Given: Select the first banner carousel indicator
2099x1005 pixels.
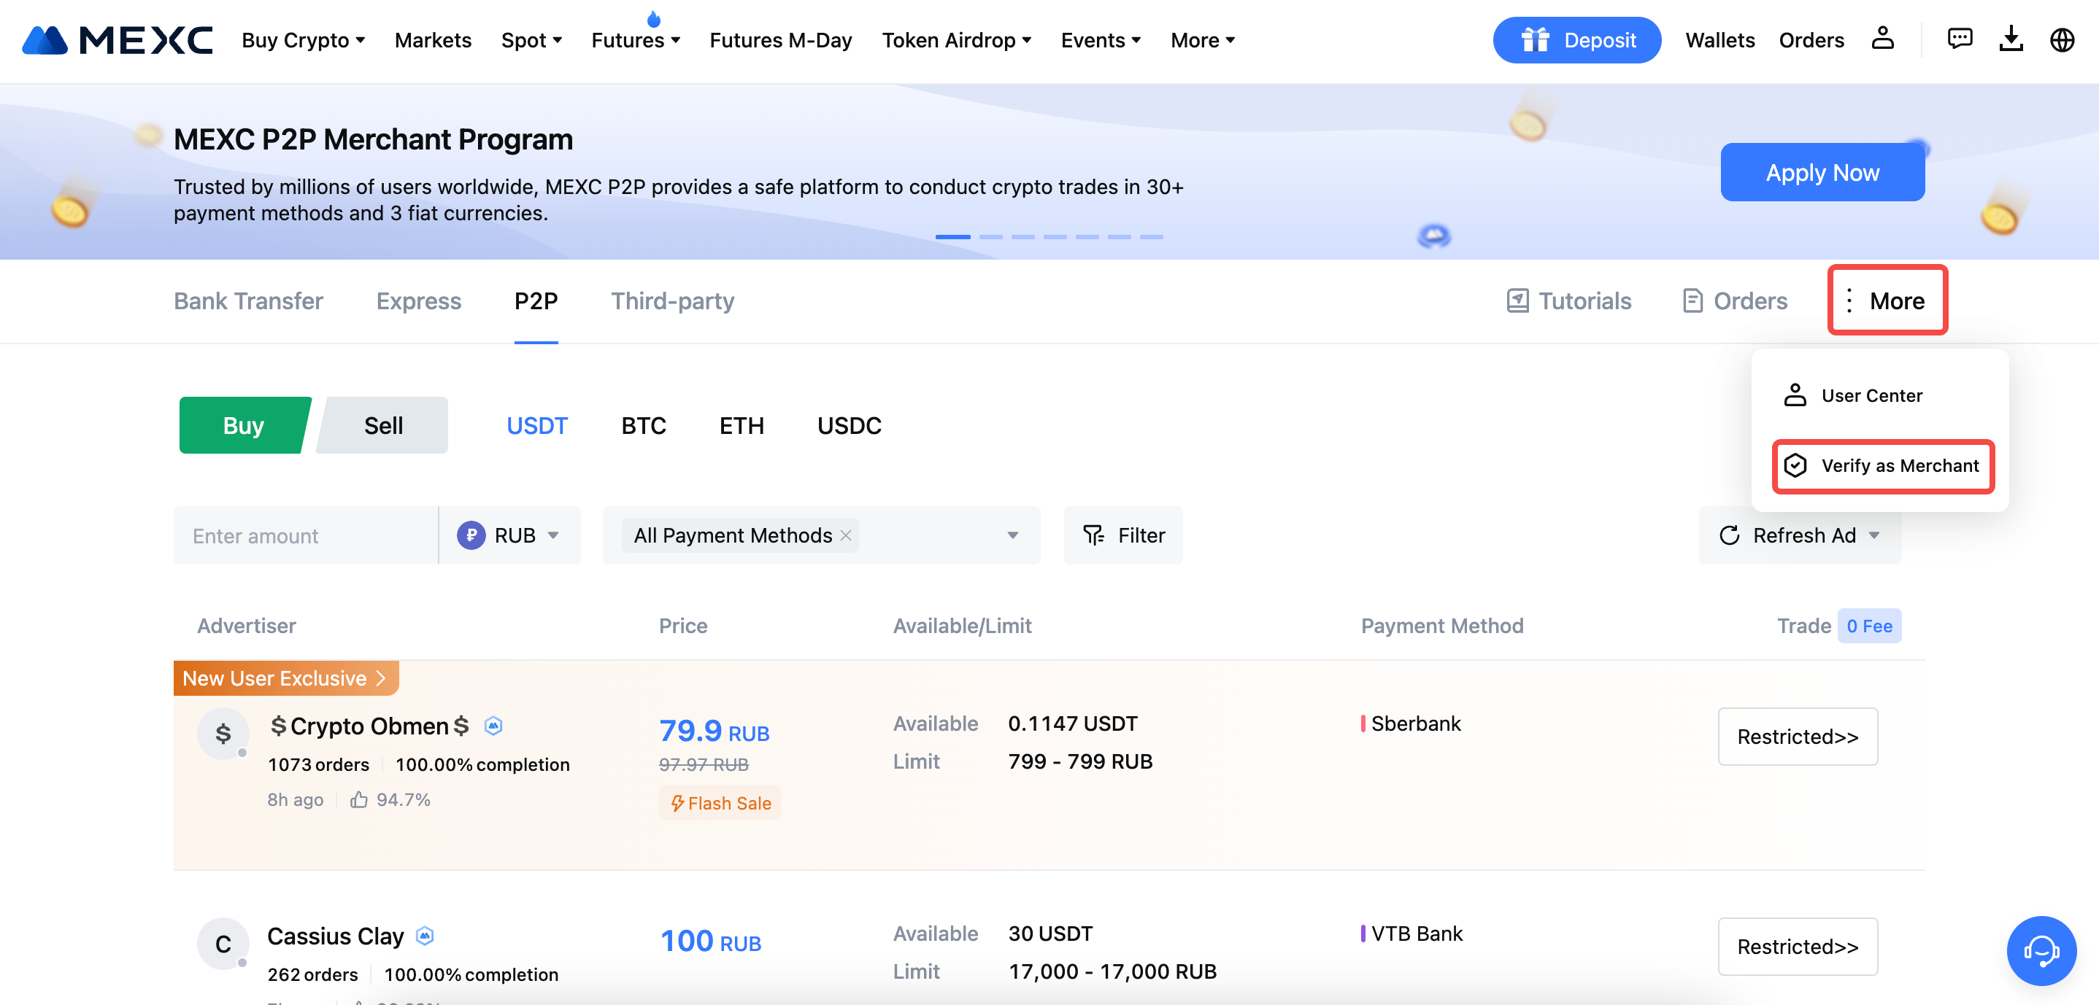Looking at the screenshot, I should tap(952, 236).
